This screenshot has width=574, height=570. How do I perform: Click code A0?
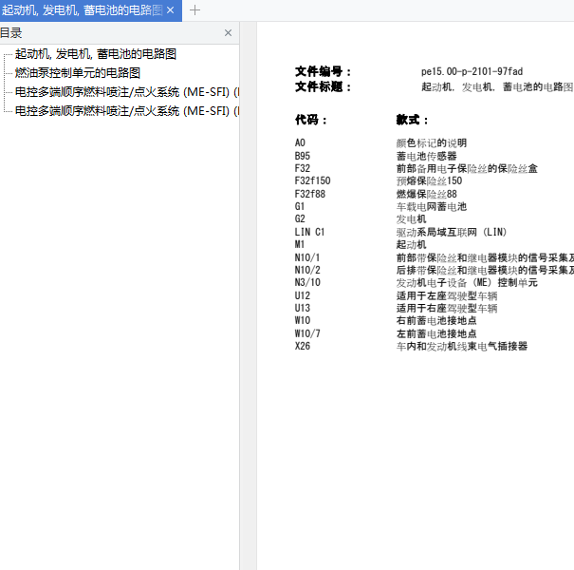point(300,142)
